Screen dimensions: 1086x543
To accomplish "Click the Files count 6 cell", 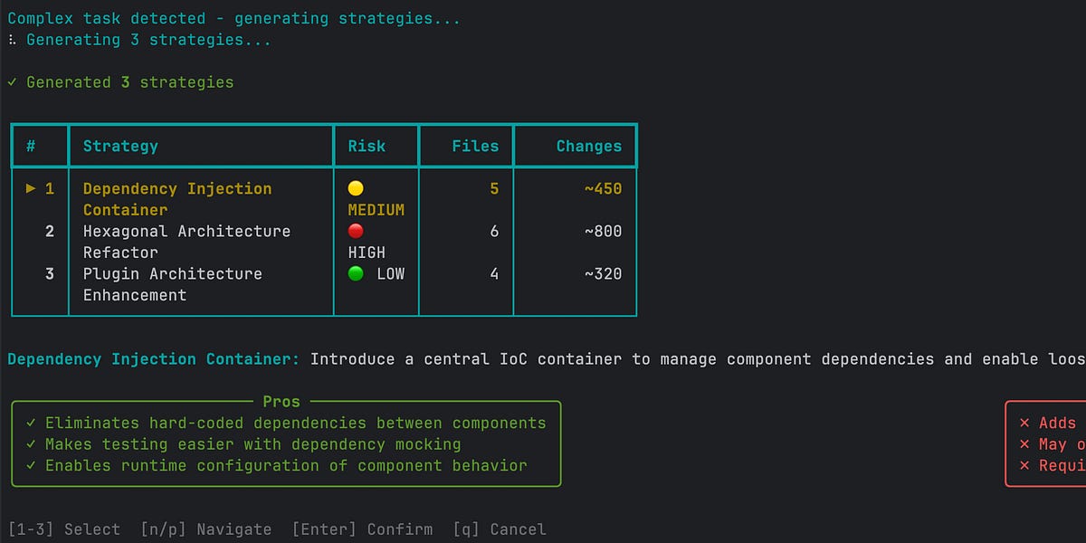I will pyautogui.click(x=492, y=231).
